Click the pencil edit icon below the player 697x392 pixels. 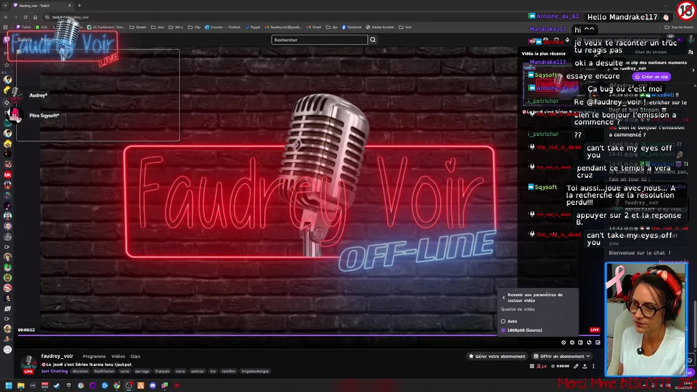tap(577, 366)
